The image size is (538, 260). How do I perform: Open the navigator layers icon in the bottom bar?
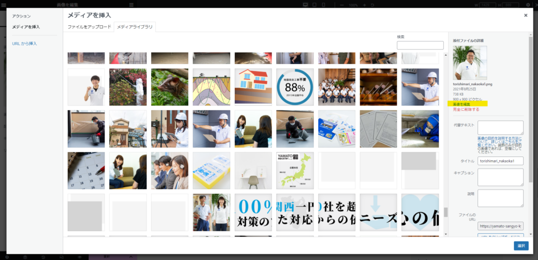(x=25, y=257)
